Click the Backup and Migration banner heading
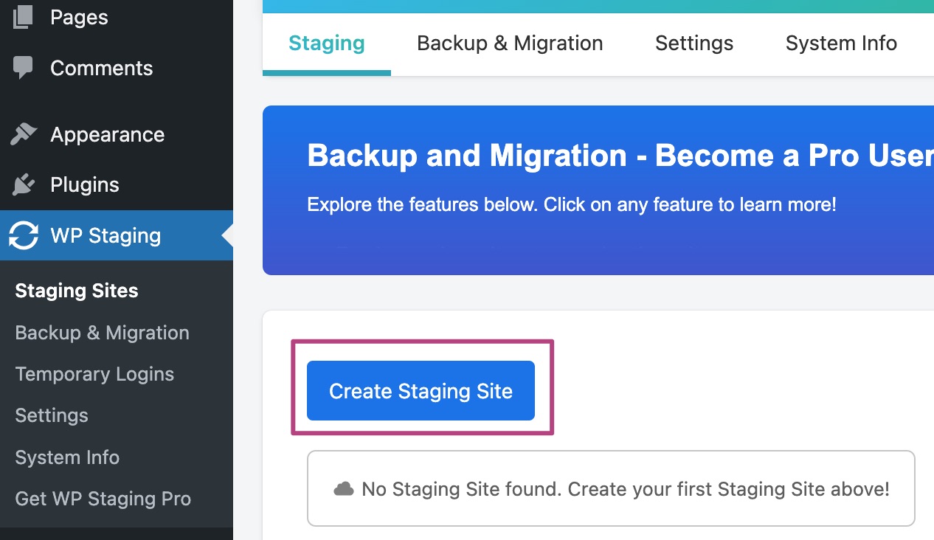The height and width of the screenshot is (540, 934). coord(620,156)
